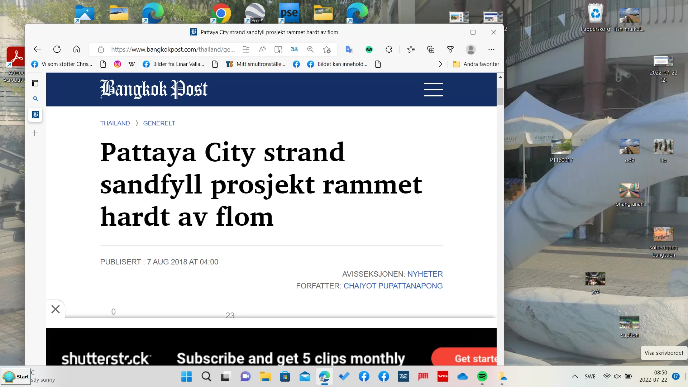Screen dimensions: 688x387
Task: Open Spotify from the taskbar
Action: pos(482,376)
